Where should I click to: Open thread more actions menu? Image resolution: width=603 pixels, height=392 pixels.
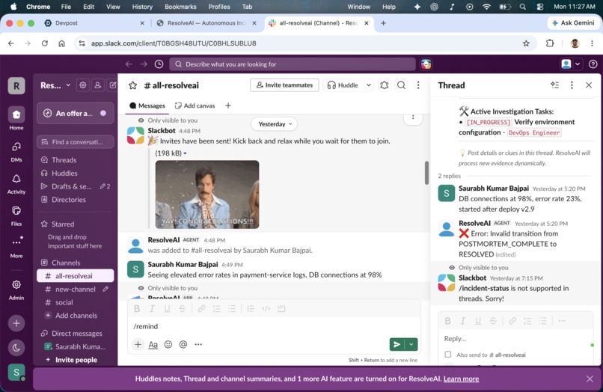click(x=572, y=85)
